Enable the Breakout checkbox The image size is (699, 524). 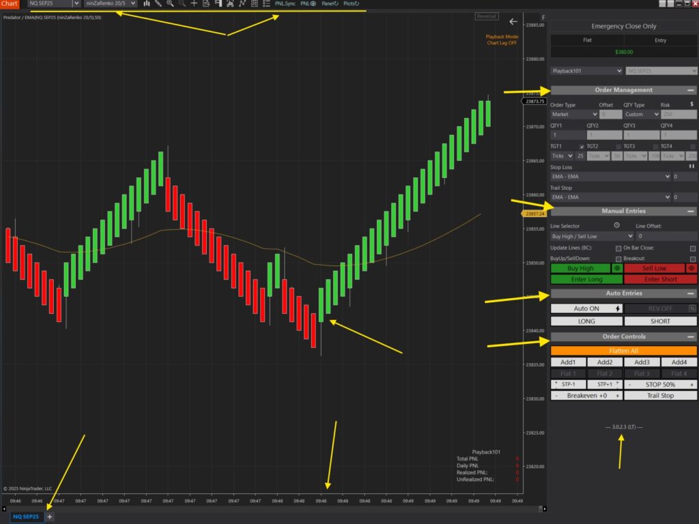pos(692,259)
